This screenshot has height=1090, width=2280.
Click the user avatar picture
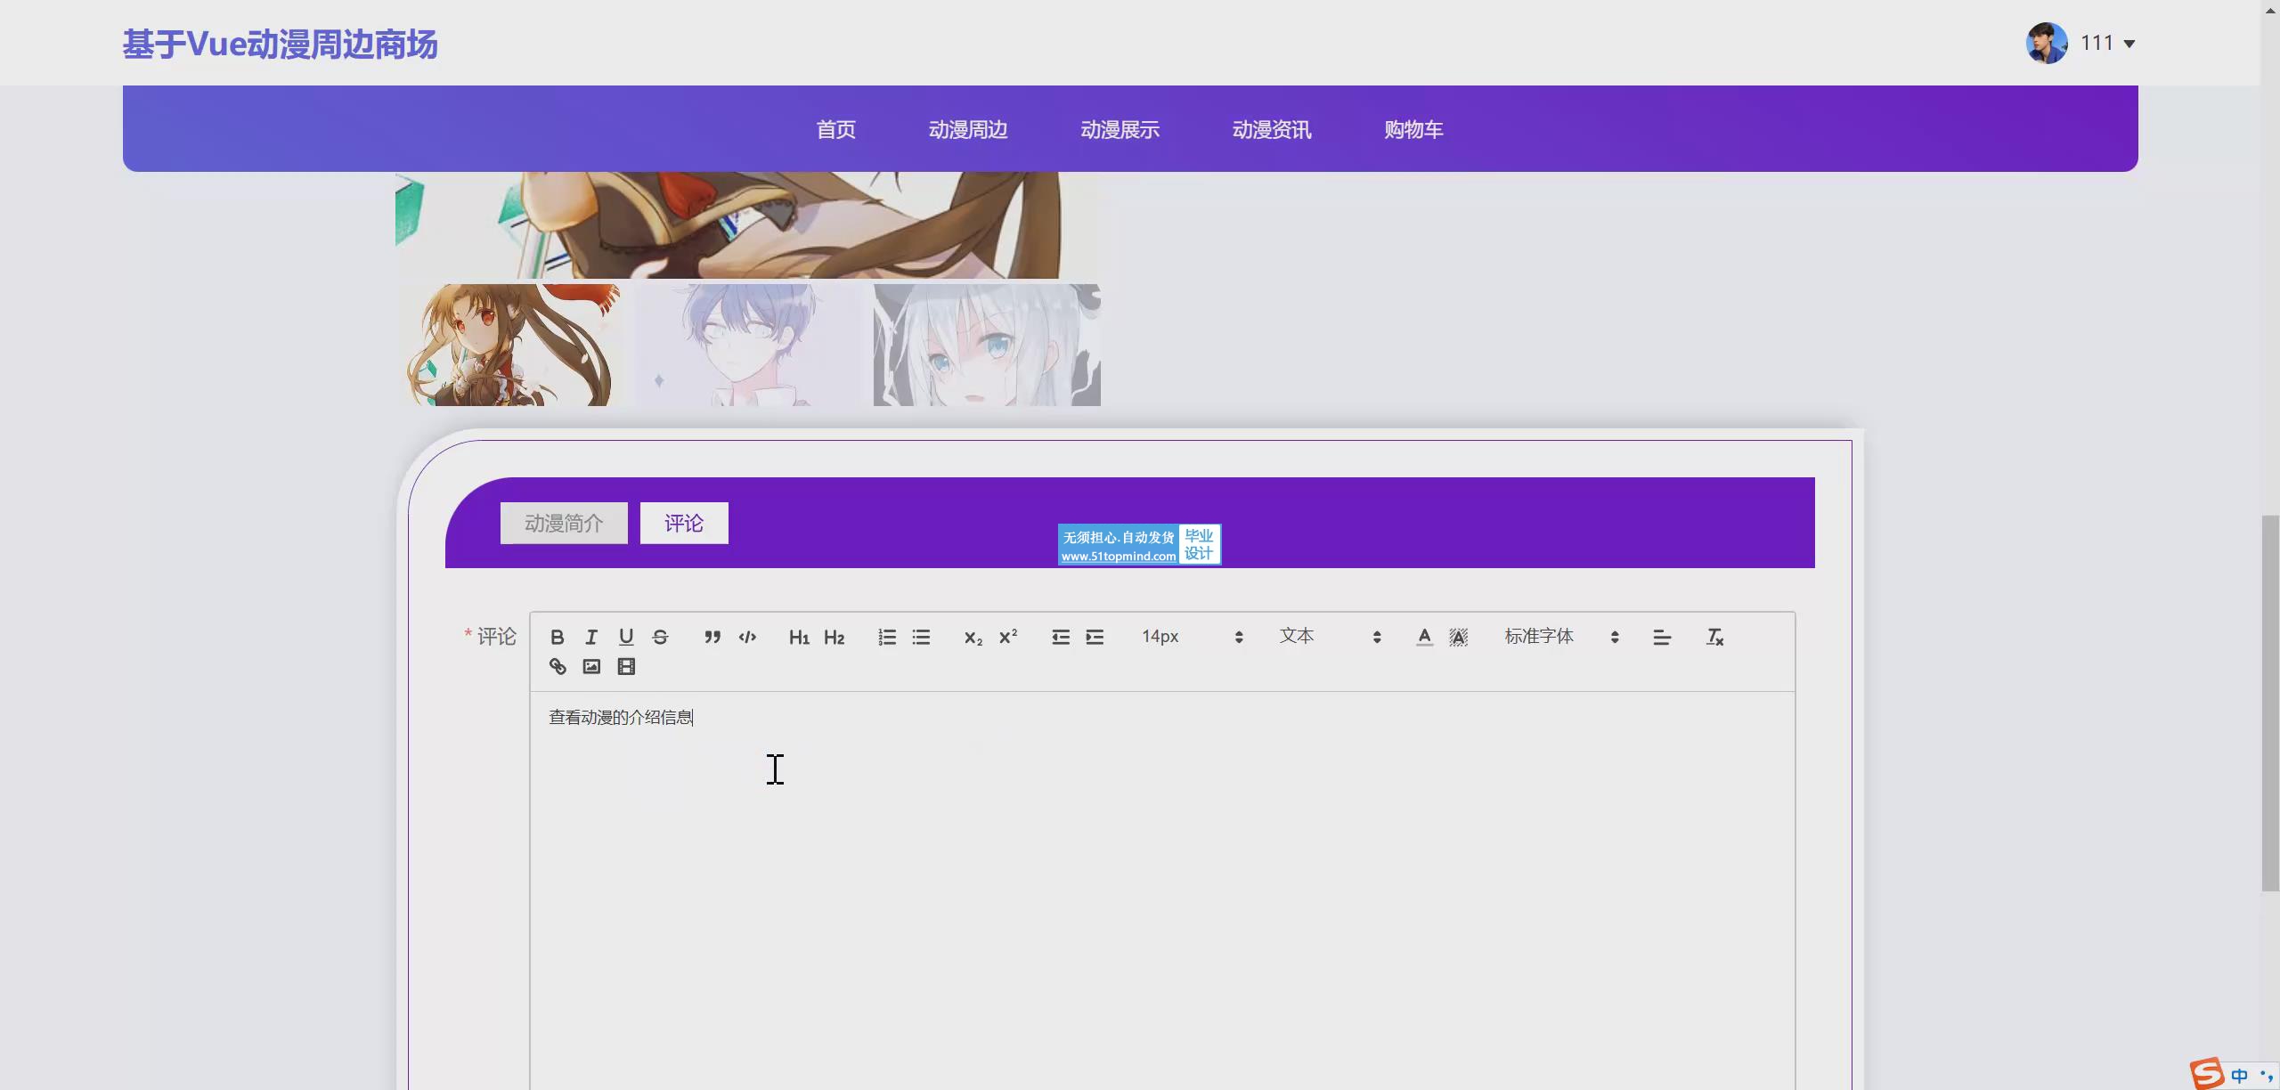tap(2047, 43)
